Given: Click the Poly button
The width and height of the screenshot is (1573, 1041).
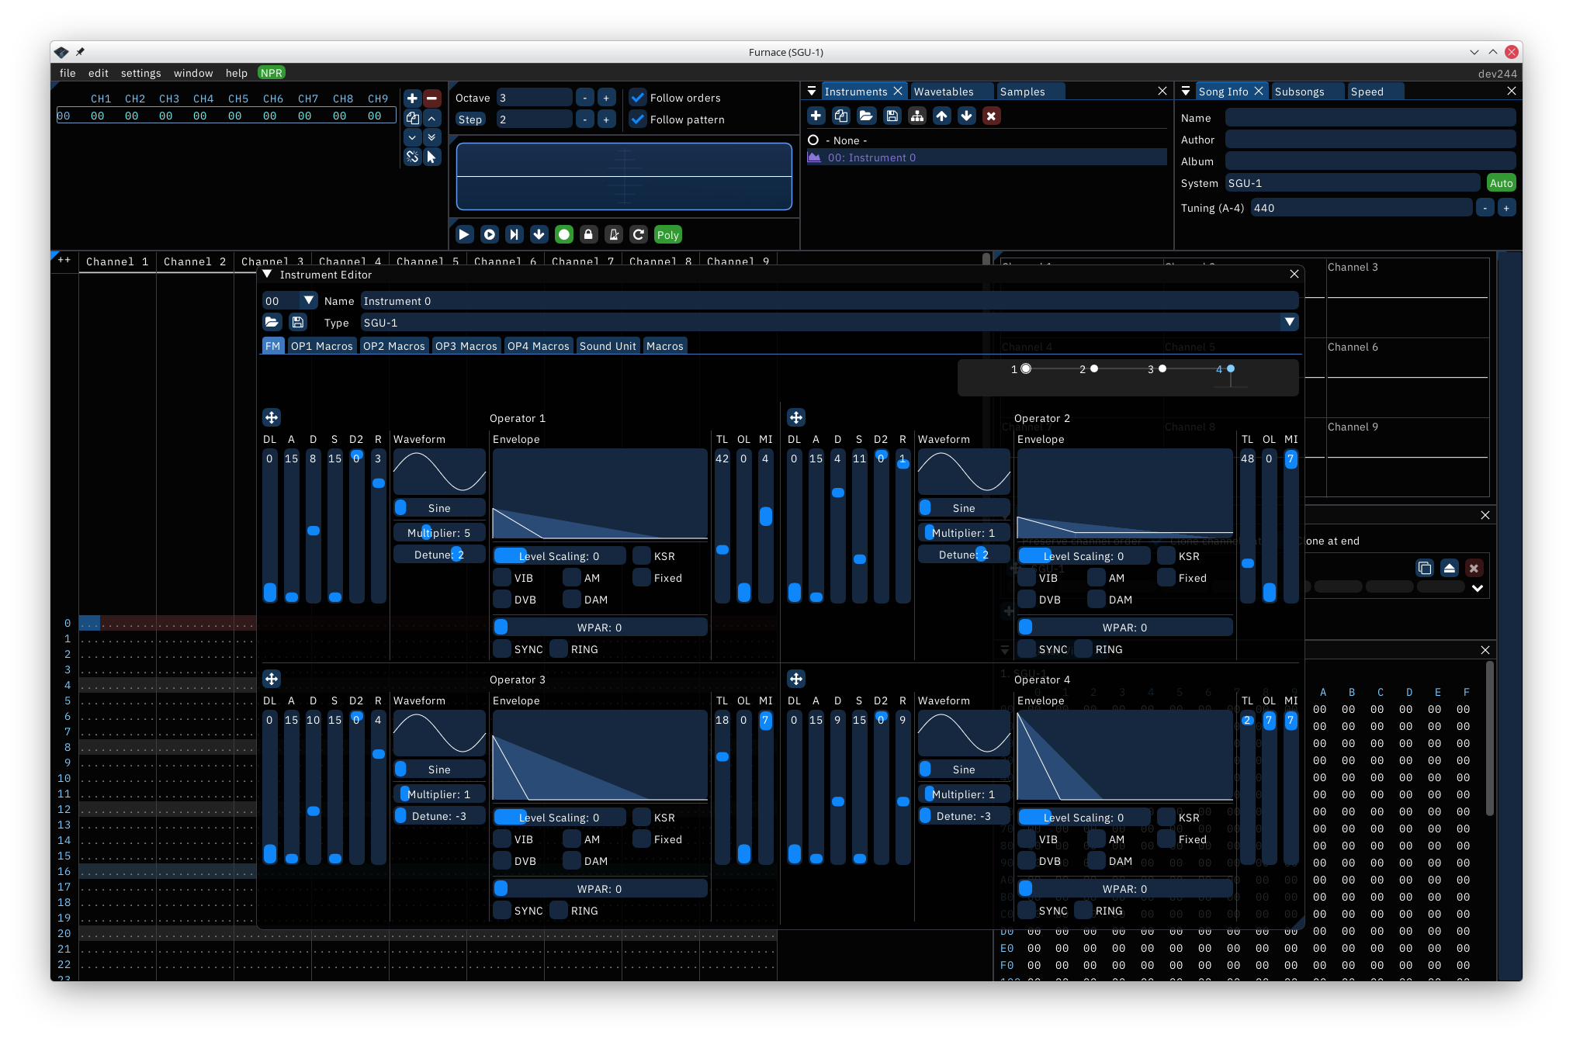Looking at the screenshot, I should click(667, 234).
